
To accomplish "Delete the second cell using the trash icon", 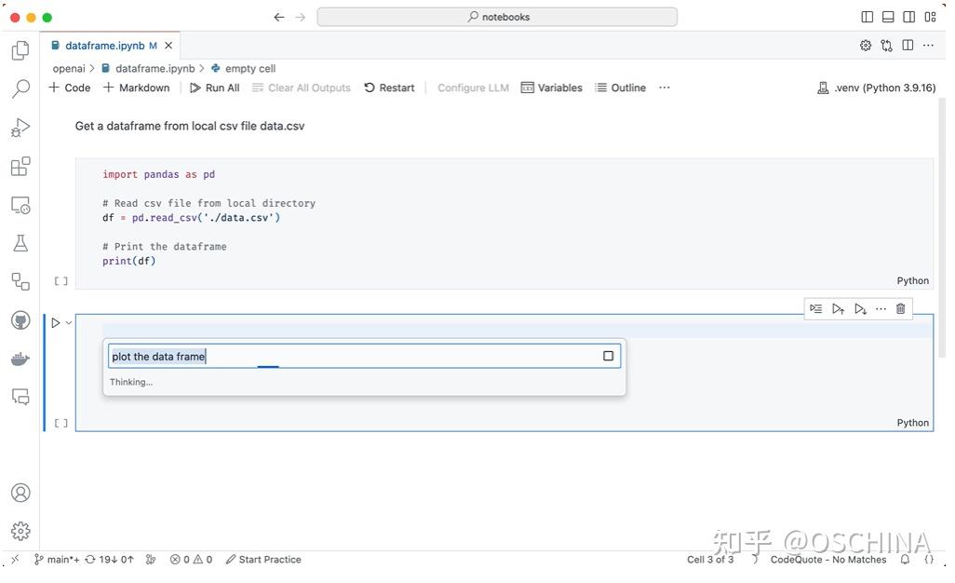I will pyautogui.click(x=900, y=308).
